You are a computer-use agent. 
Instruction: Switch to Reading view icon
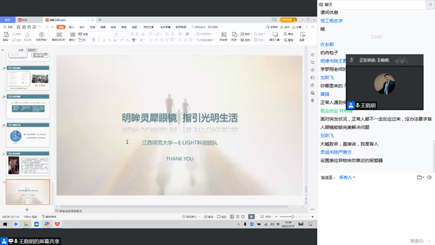click(243, 217)
